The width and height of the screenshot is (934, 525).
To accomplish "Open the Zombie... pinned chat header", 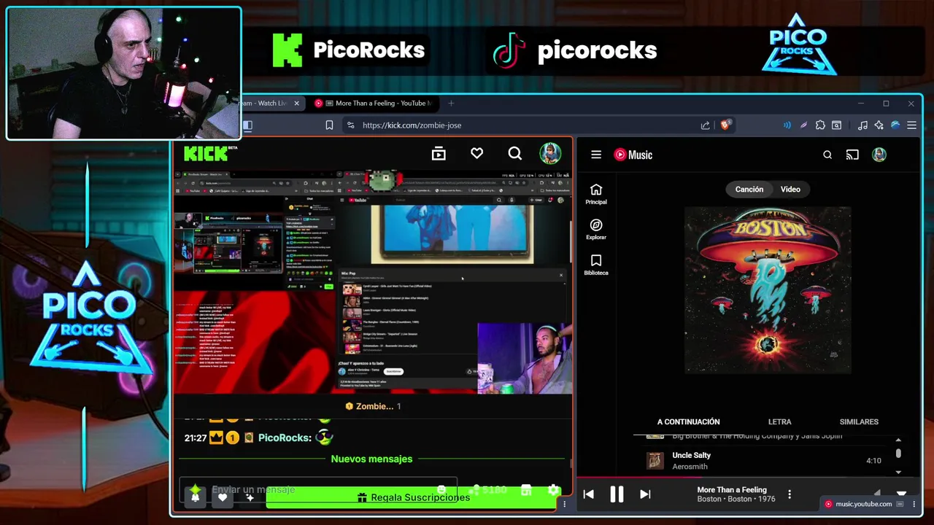I will (373, 406).
